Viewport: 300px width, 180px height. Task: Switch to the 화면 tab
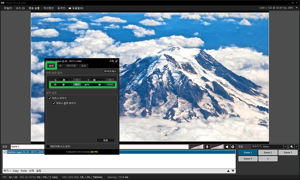(x=51, y=66)
